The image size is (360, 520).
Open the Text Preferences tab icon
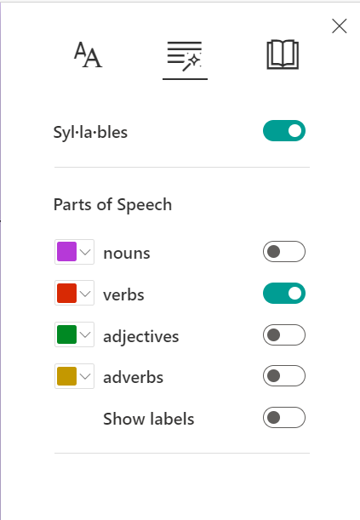click(88, 54)
